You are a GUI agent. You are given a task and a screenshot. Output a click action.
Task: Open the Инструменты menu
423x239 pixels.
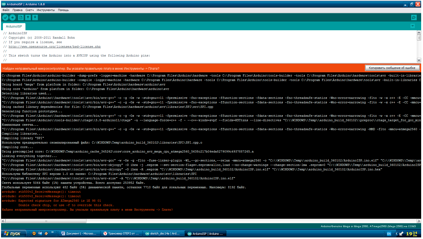point(46,10)
